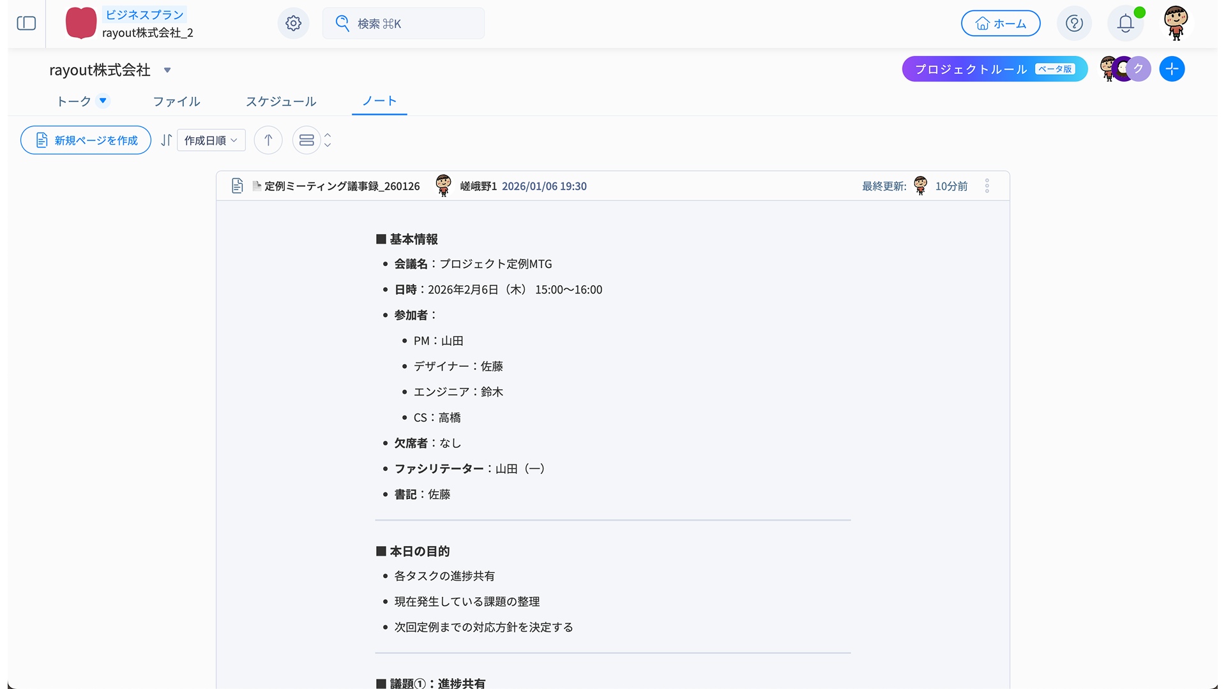Switch to the ファイル tab
Viewport: 1226px width, 689px height.
tap(176, 101)
